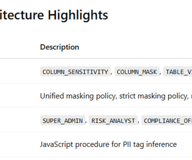Click the word strict in masking row
This screenshot has height=160, width=192.
(128, 96)
